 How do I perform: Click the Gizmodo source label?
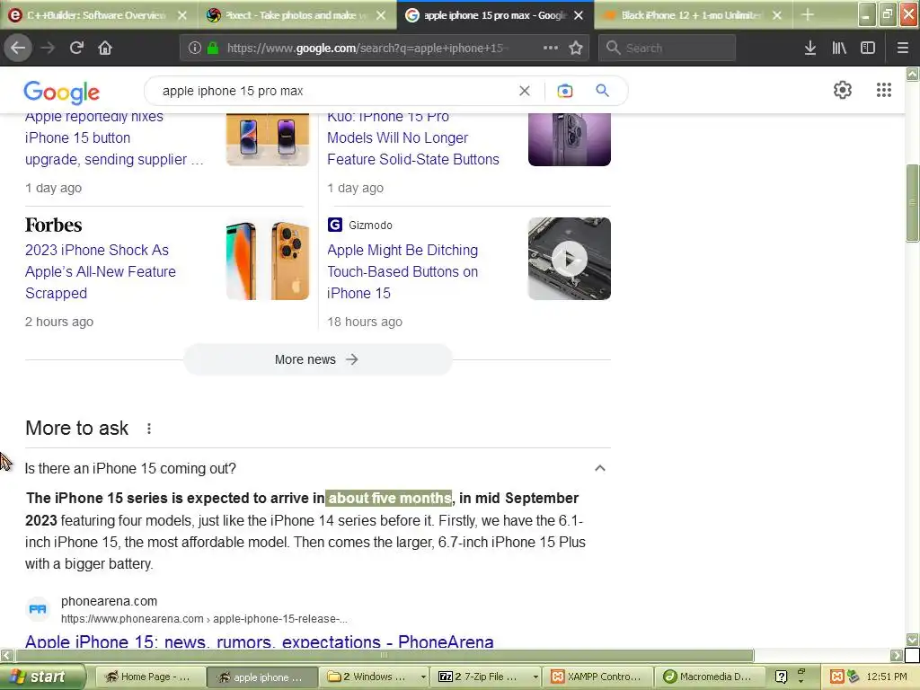(x=370, y=226)
